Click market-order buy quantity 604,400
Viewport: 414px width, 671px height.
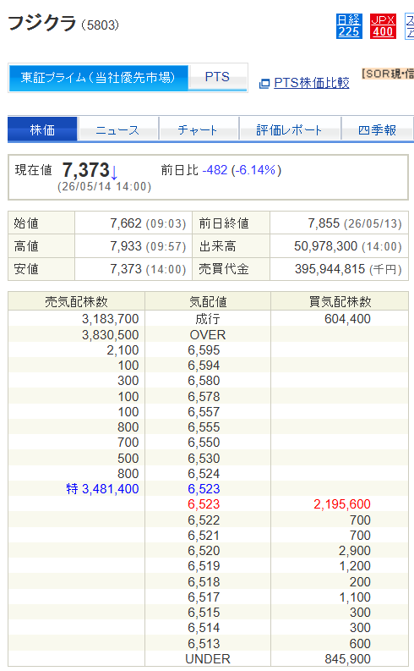coord(347,319)
